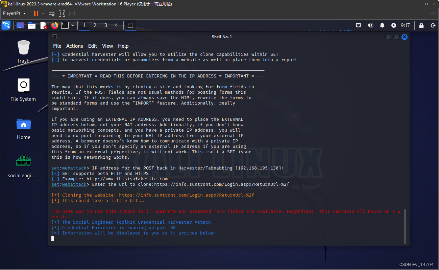Click the "Credential Harvester is running on port 80" line
Viewport: 439px width, 270px height.
tap(114, 228)
